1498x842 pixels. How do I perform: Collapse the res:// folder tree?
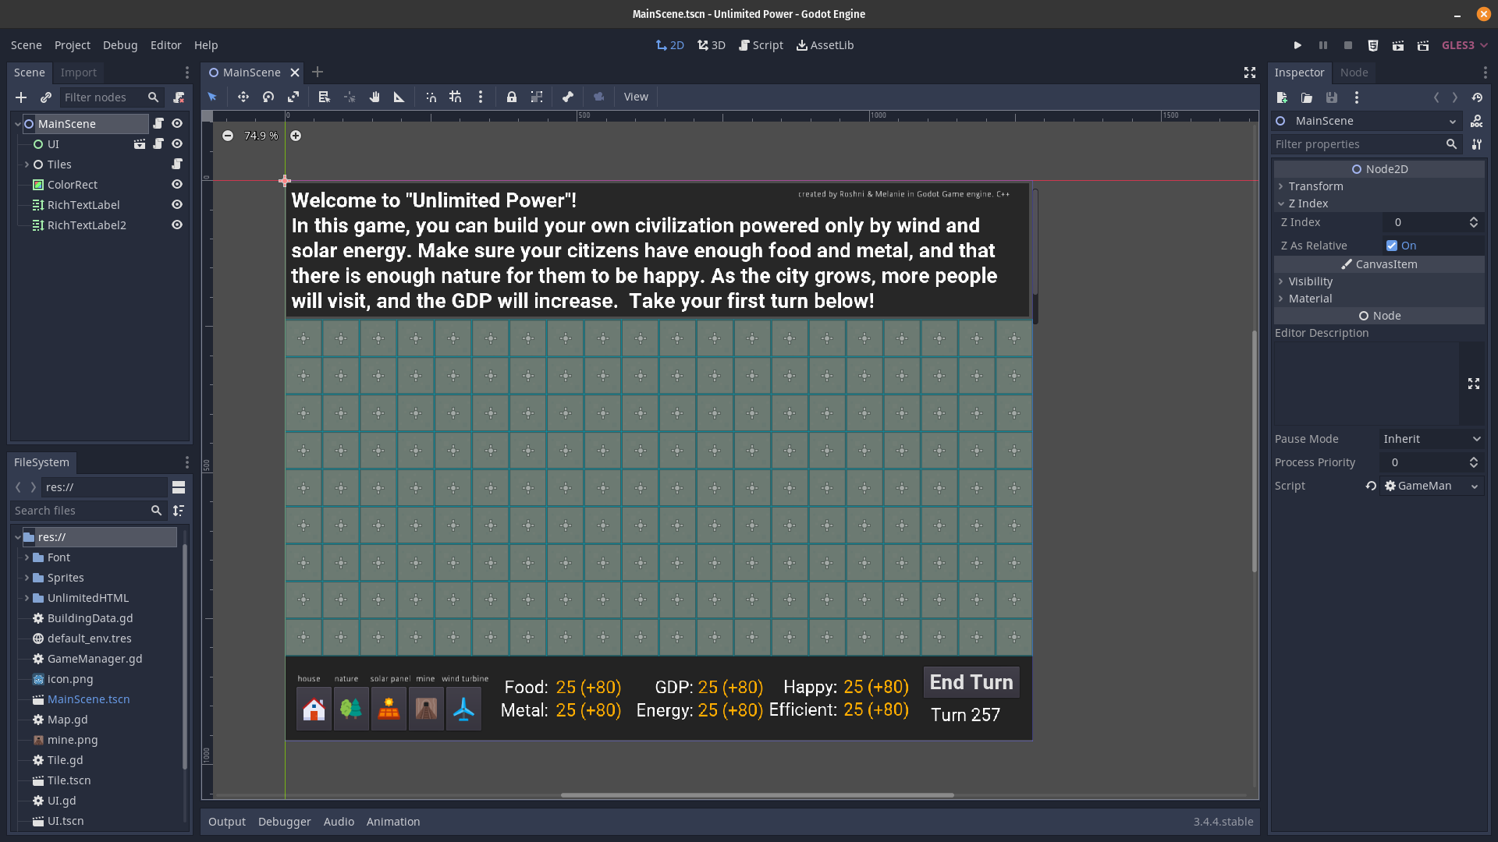18,536
